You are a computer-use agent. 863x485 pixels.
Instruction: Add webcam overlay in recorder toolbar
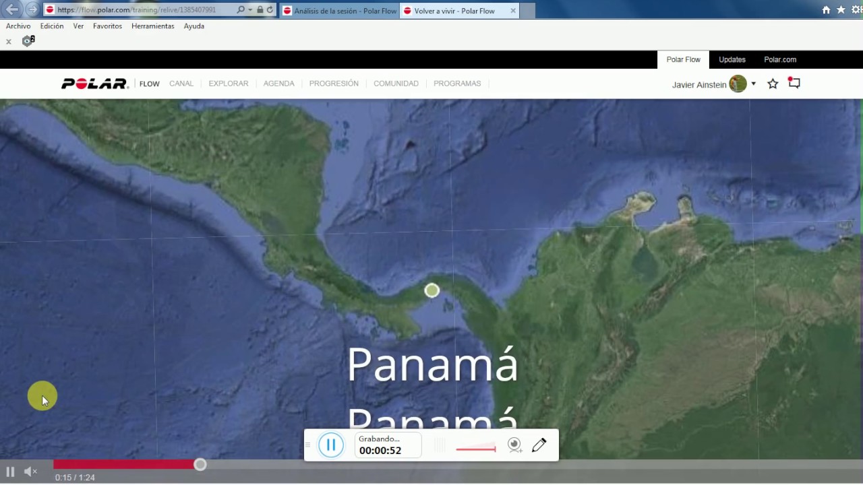[x=515, y=445]
